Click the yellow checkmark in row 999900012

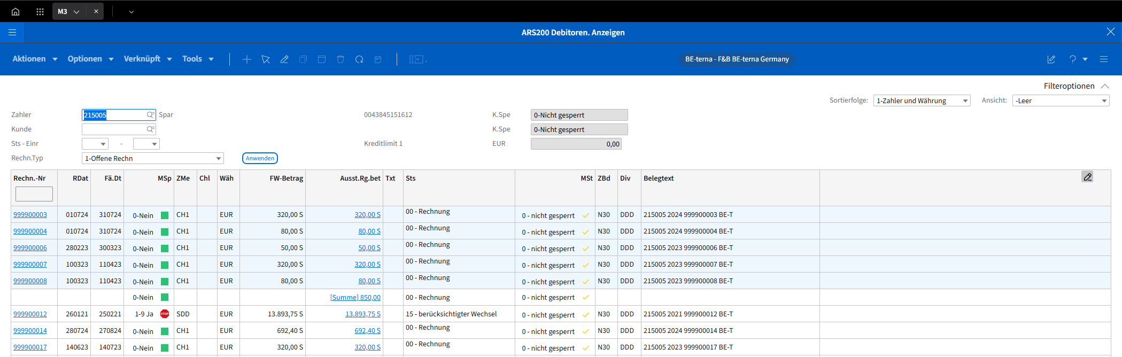585,315
